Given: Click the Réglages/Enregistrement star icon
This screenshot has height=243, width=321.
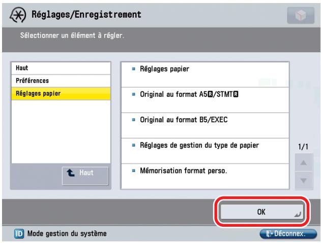Looking at the screenshot, I should coord(18,15).
